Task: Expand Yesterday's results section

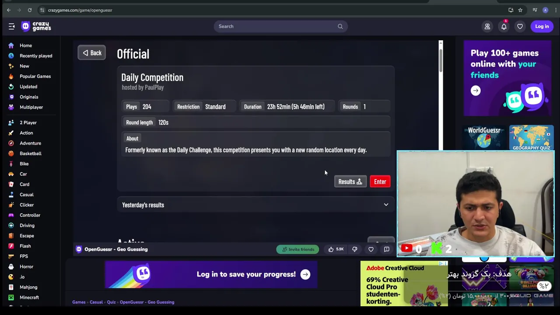Action: pyautogui.click(x=255, y=205)
